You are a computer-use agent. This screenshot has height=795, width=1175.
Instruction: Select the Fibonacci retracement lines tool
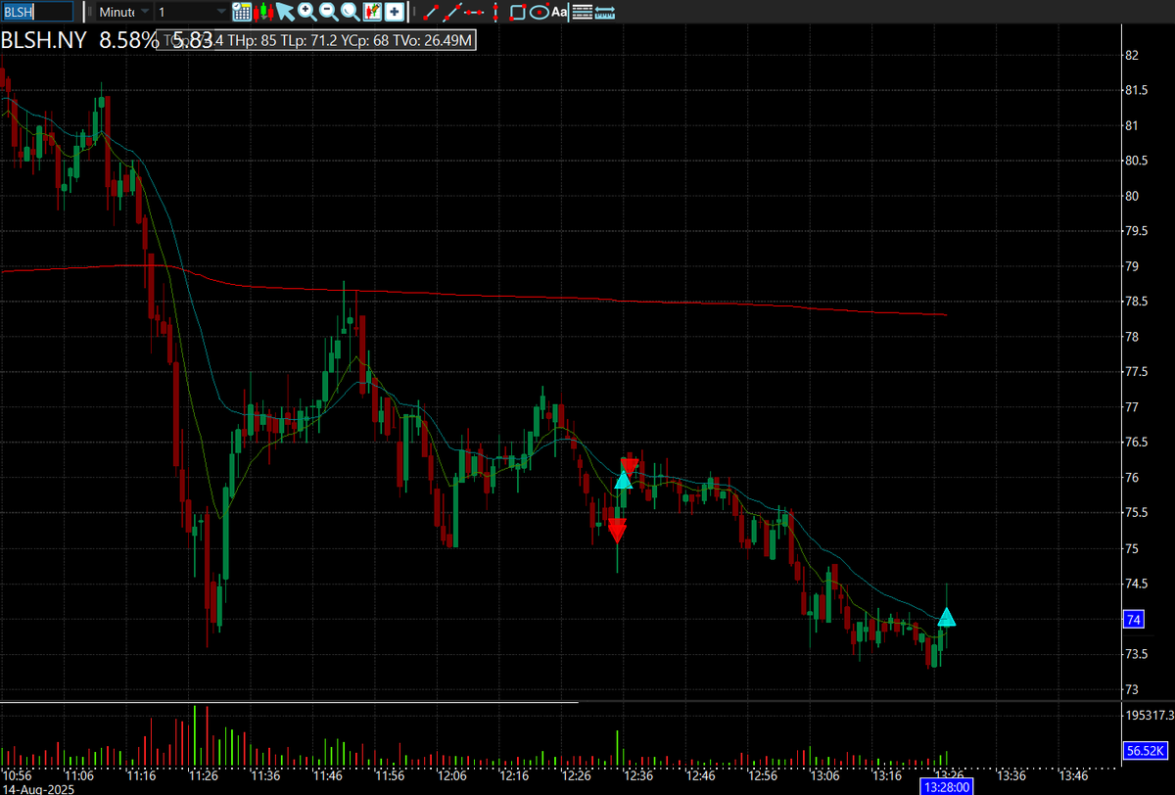coord(582,12)
